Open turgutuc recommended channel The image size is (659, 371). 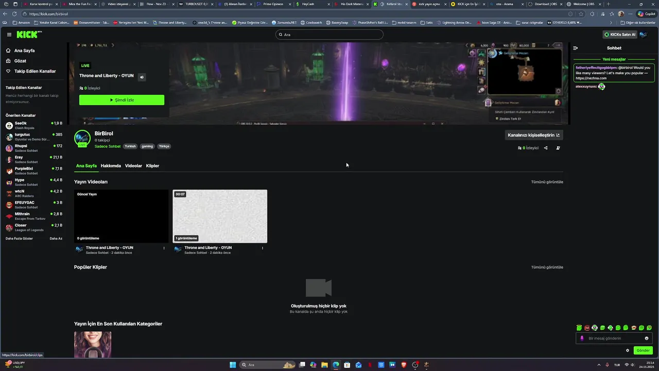(34, 137)
